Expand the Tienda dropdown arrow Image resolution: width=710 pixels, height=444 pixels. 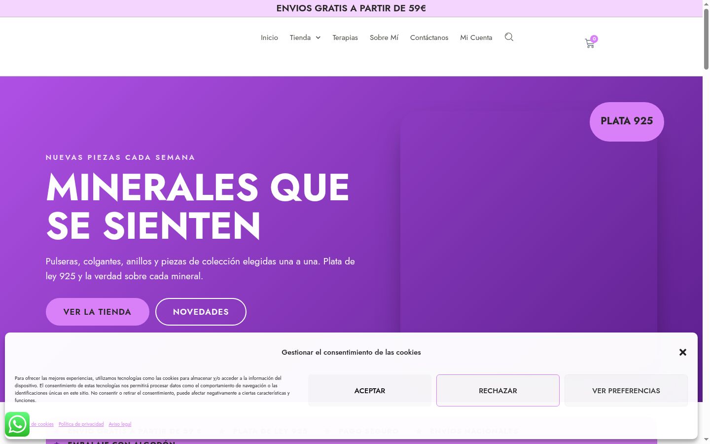tap(318, 37)
